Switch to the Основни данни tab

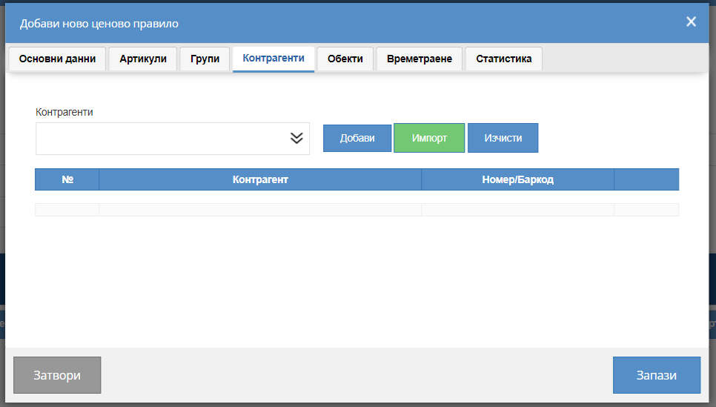point(57,59)
